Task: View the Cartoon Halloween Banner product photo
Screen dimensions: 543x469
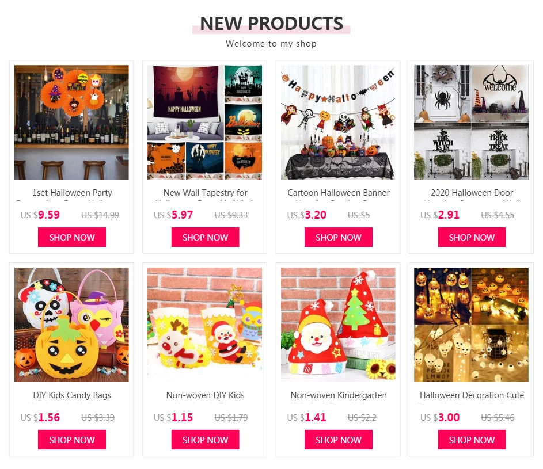Action: point(338,122)
